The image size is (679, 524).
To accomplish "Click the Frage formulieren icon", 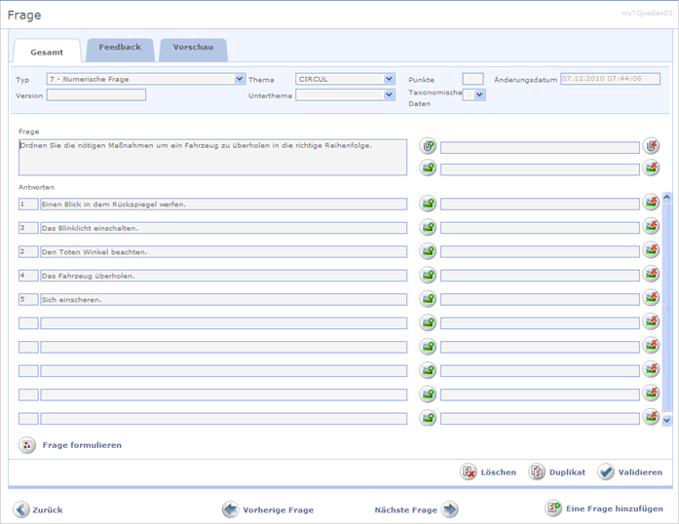I will (x=27, y=445).
